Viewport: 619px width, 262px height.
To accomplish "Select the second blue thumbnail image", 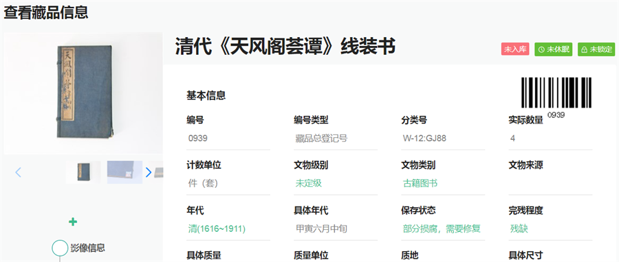I will (x=124, y=172).
